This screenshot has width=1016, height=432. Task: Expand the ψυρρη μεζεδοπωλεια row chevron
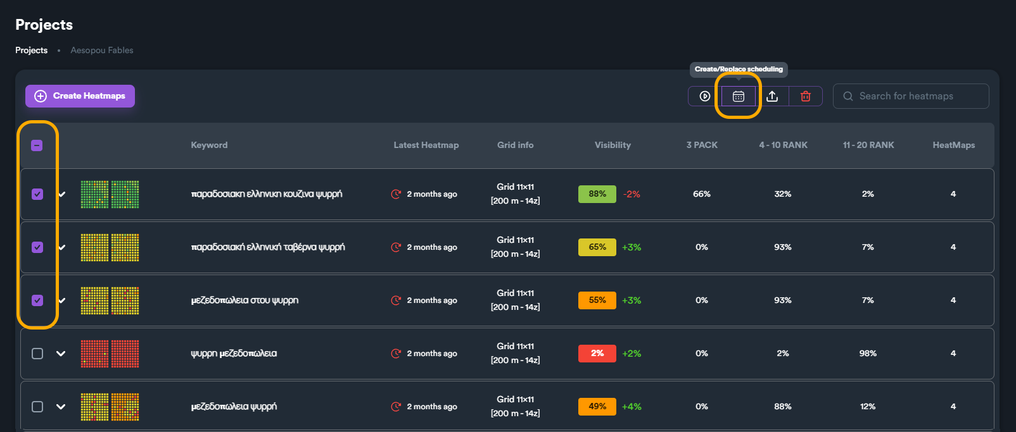[61, 354]
